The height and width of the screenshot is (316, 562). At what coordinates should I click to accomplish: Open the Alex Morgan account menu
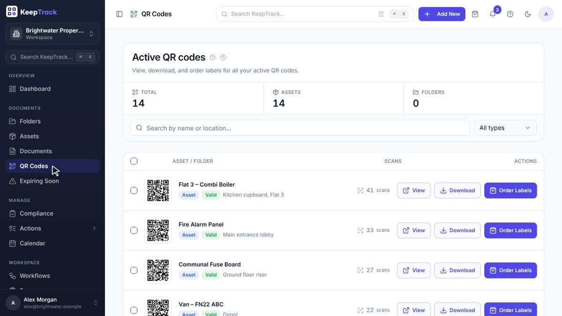[x=52, y=303]
